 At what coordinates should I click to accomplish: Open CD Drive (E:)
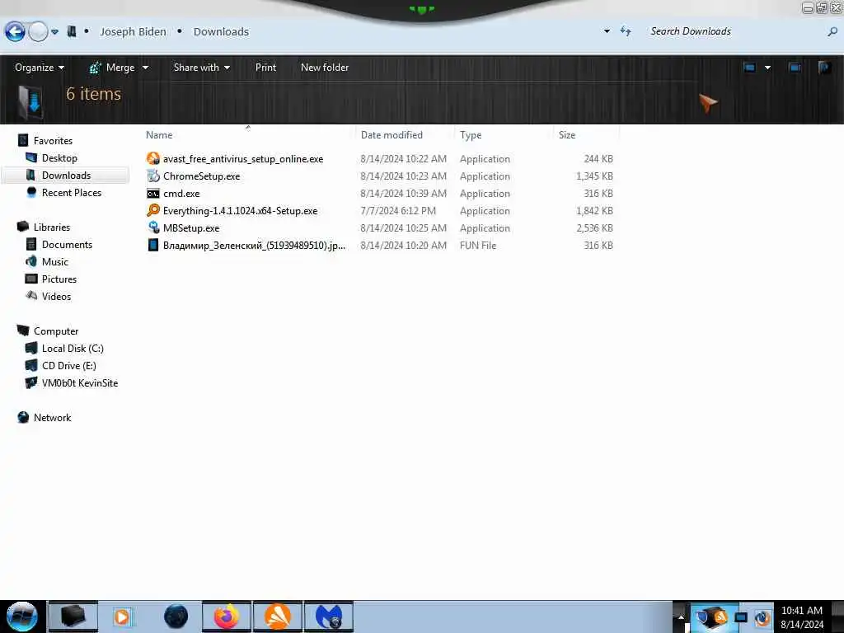(x=69, y=365)
